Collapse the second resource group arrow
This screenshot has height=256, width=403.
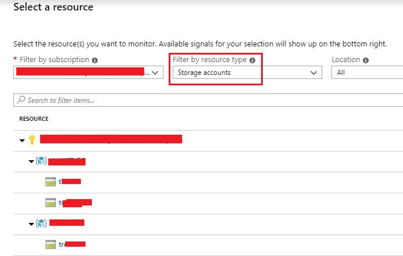click(31, 223)
